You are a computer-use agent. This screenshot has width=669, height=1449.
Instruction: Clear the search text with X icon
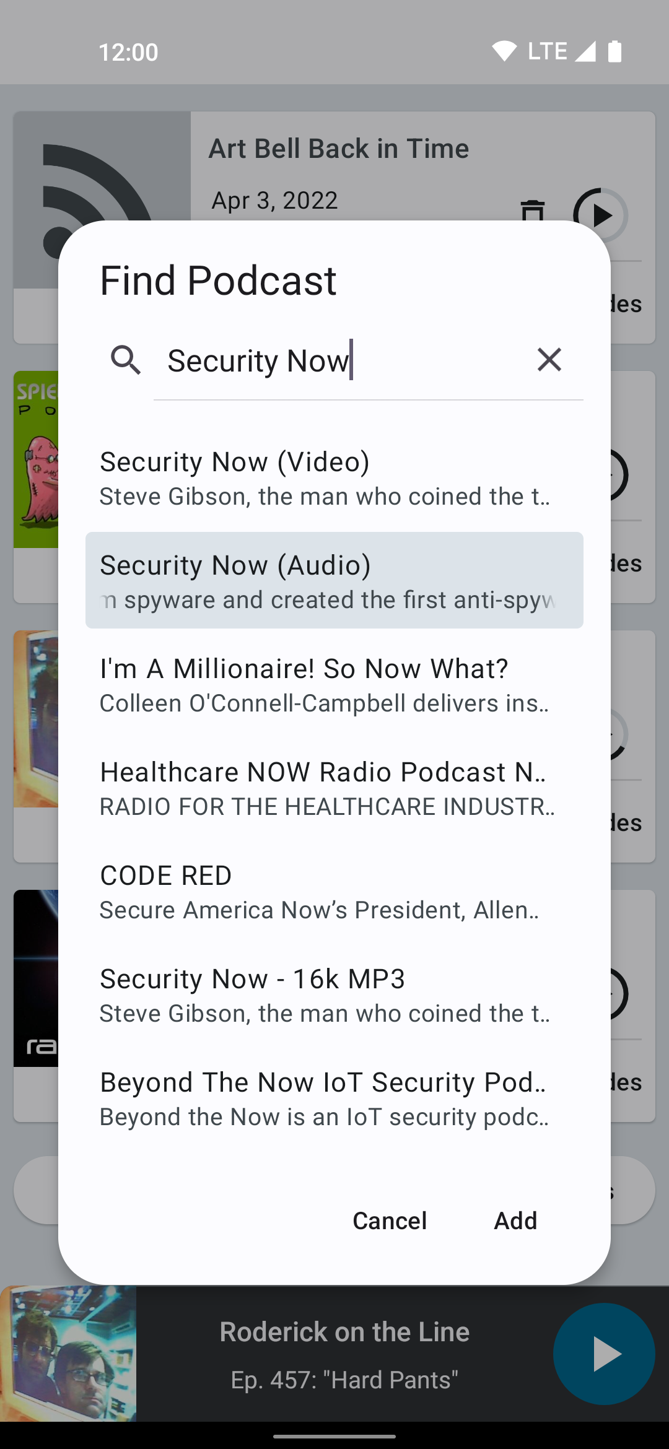[x=549, y=360]
